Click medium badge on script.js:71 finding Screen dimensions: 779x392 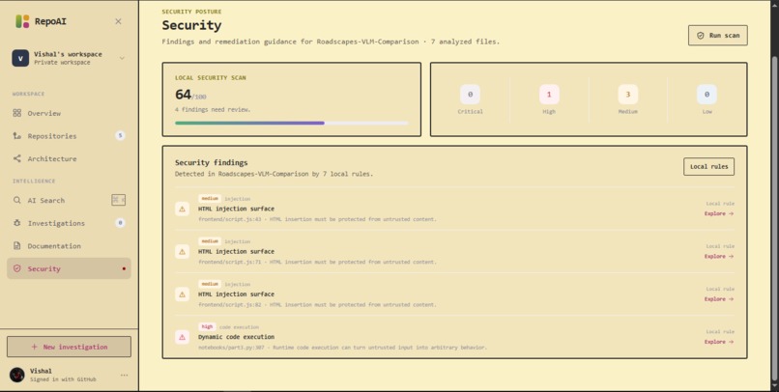[x=210, y=241]
